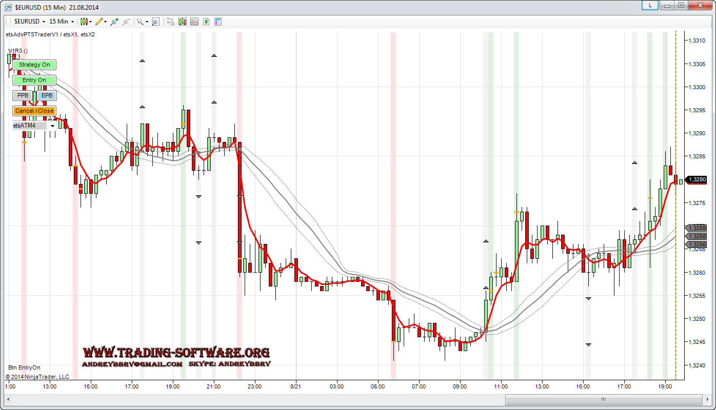Toggle the PPB button

click(x=23, y=95)
